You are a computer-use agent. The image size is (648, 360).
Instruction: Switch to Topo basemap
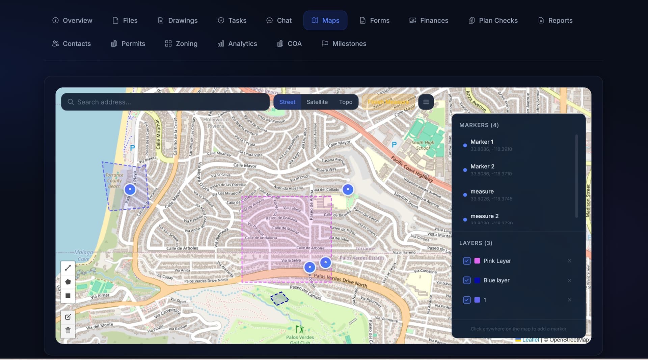click(346, 102)
